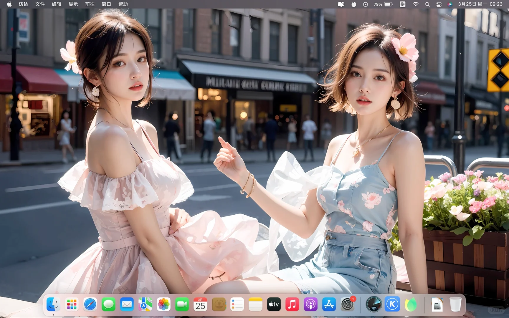Viewport: 509px width, 318px height.
Task: Open the Podcasts app
Action: [x=311, y=304]
